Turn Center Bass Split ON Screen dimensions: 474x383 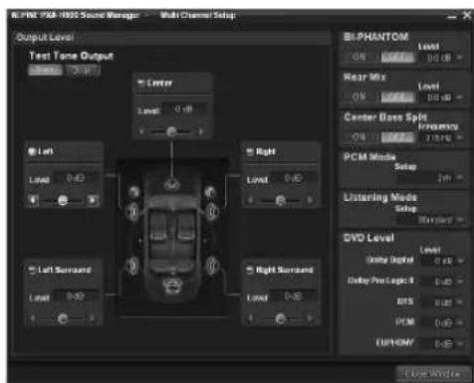click(358, 137)
